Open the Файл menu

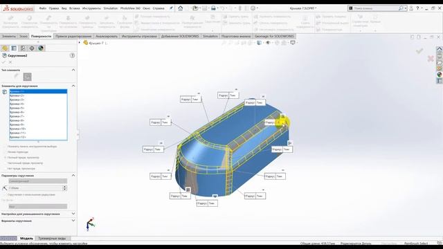click(43, 8)
